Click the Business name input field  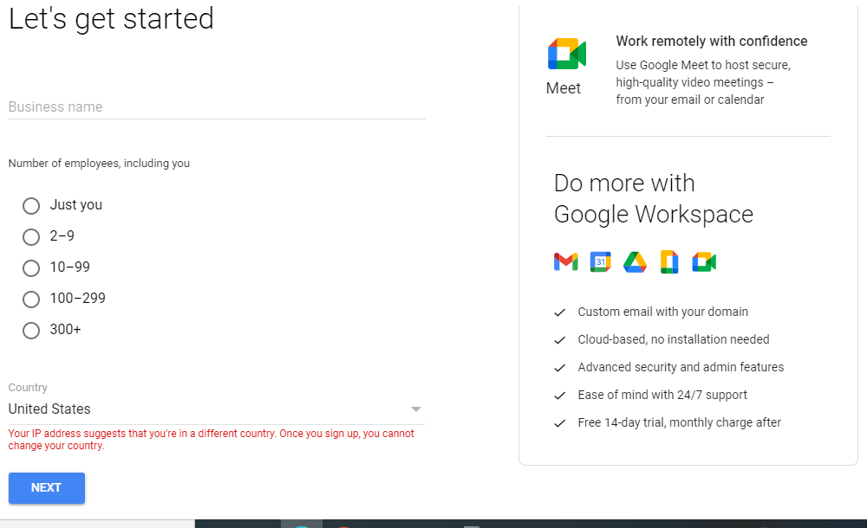tap(217, 106)
